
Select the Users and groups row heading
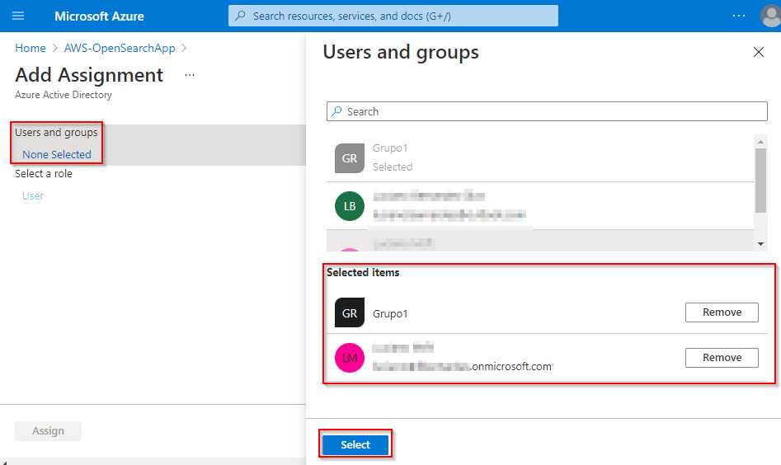pyautogui.click(x=56, y=133)
